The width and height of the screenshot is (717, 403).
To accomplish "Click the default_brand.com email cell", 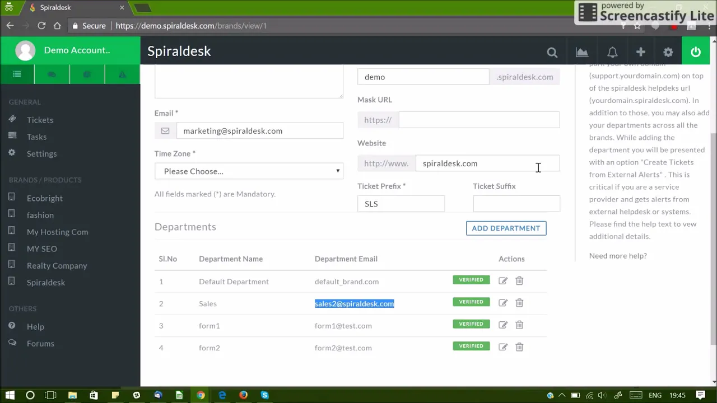I will [x=346, y=282].
